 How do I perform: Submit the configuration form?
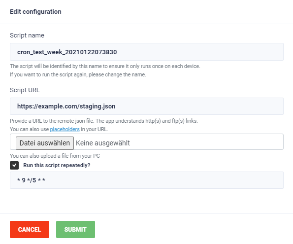(x=75, y=229)
